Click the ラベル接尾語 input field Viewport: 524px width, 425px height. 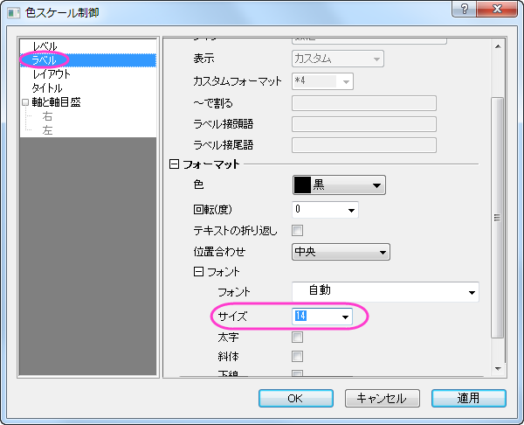364,145
